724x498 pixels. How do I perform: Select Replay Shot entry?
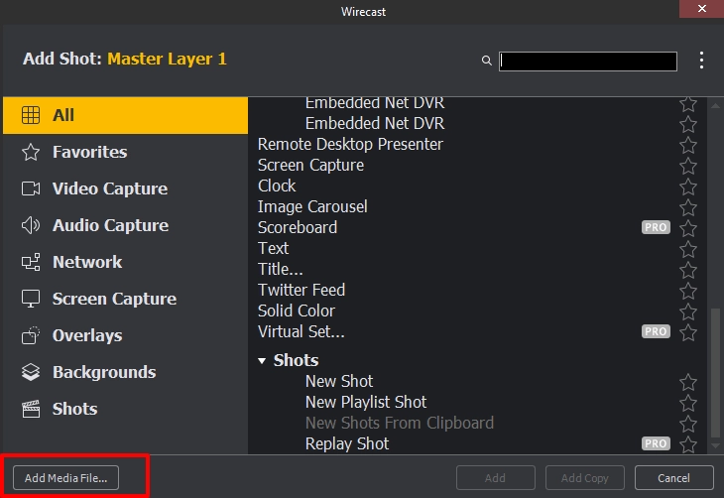[x=477, y=444]
